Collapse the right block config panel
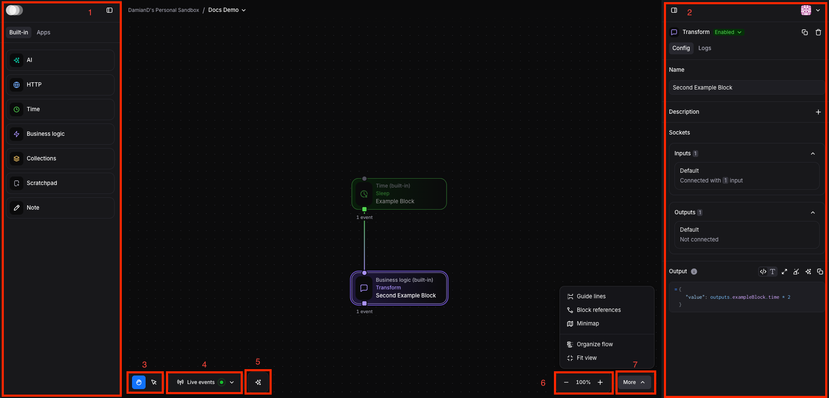829x398 pixels. click(674, 10)
